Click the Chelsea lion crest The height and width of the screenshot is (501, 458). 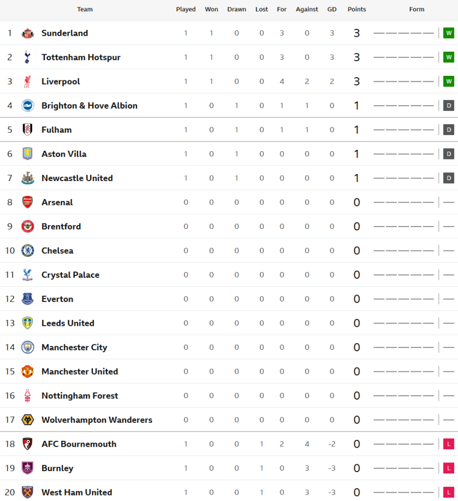click(27, 250)
